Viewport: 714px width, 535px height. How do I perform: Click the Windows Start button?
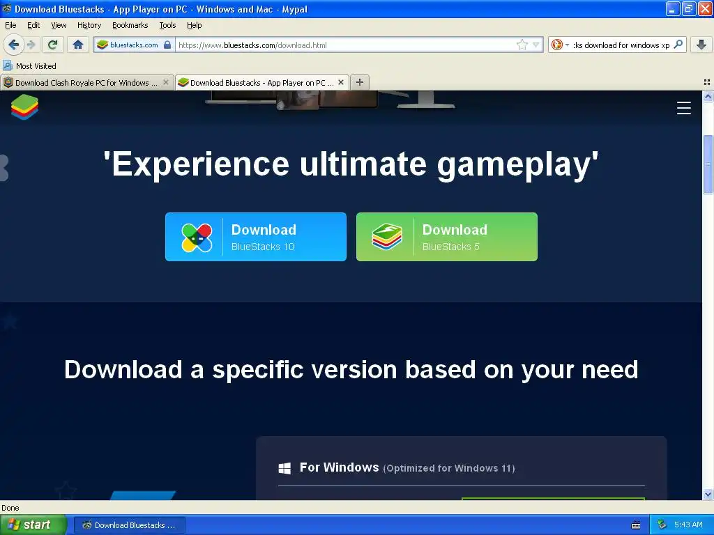click(33, 525)
